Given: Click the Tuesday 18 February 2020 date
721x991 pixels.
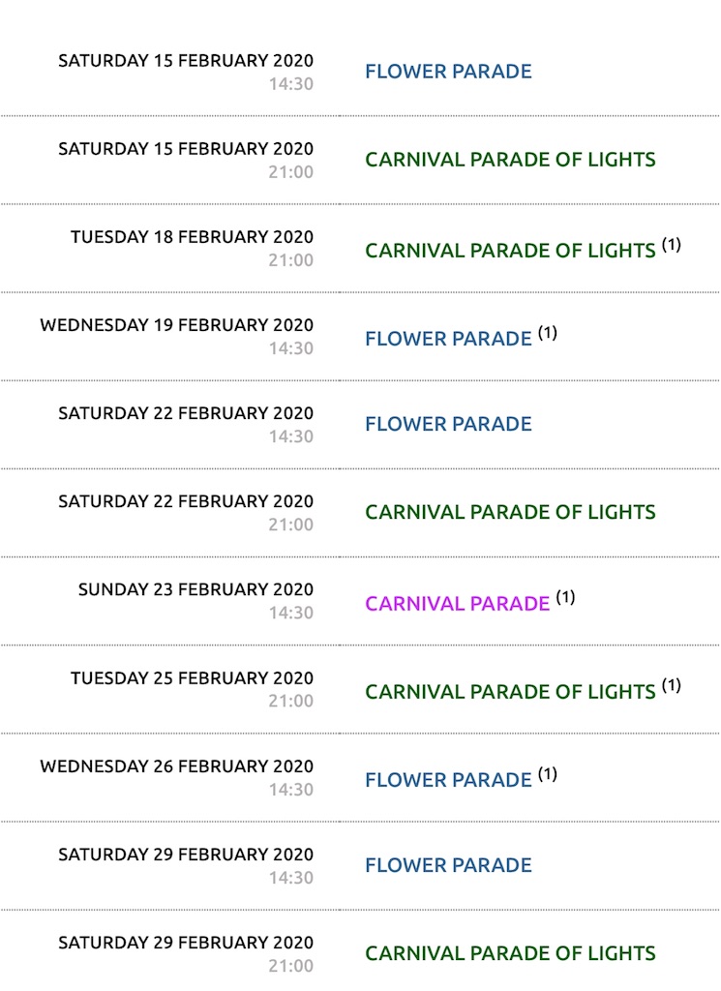Looking at the screenshot, I should pyautogui.click(x=192, y=237).
